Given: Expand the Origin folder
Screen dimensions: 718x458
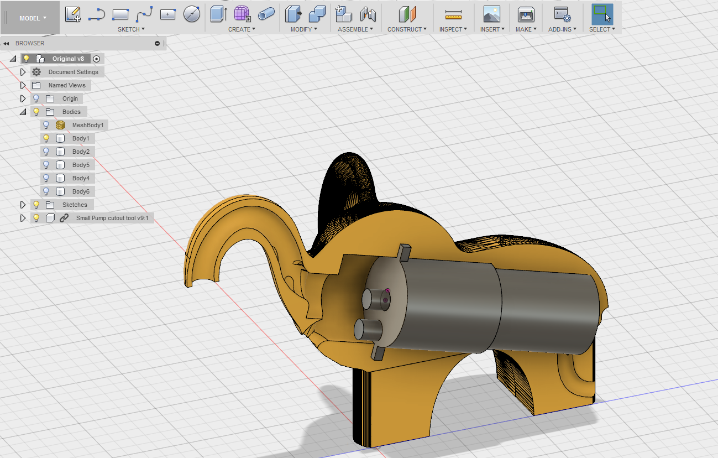Looking at the screenshot, I should [23, 98].
